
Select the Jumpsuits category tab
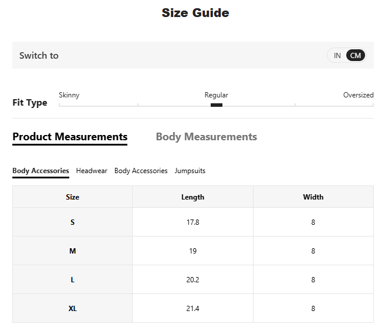(190, 171)
